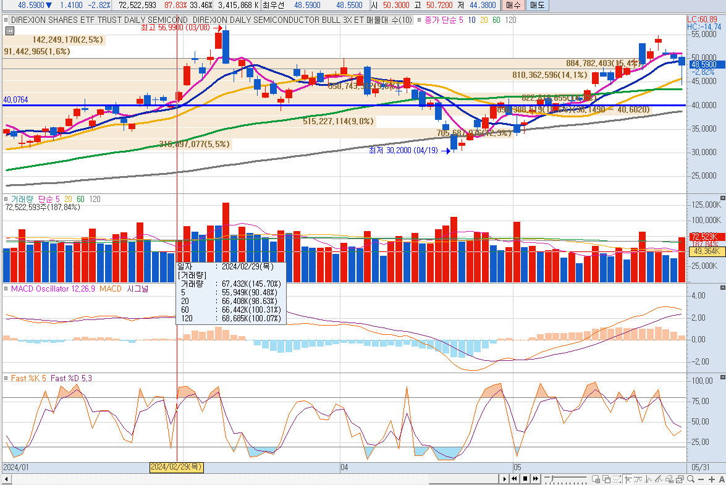
Task: Click the Fast %K 5 legend label
Action: pos(28,379)
